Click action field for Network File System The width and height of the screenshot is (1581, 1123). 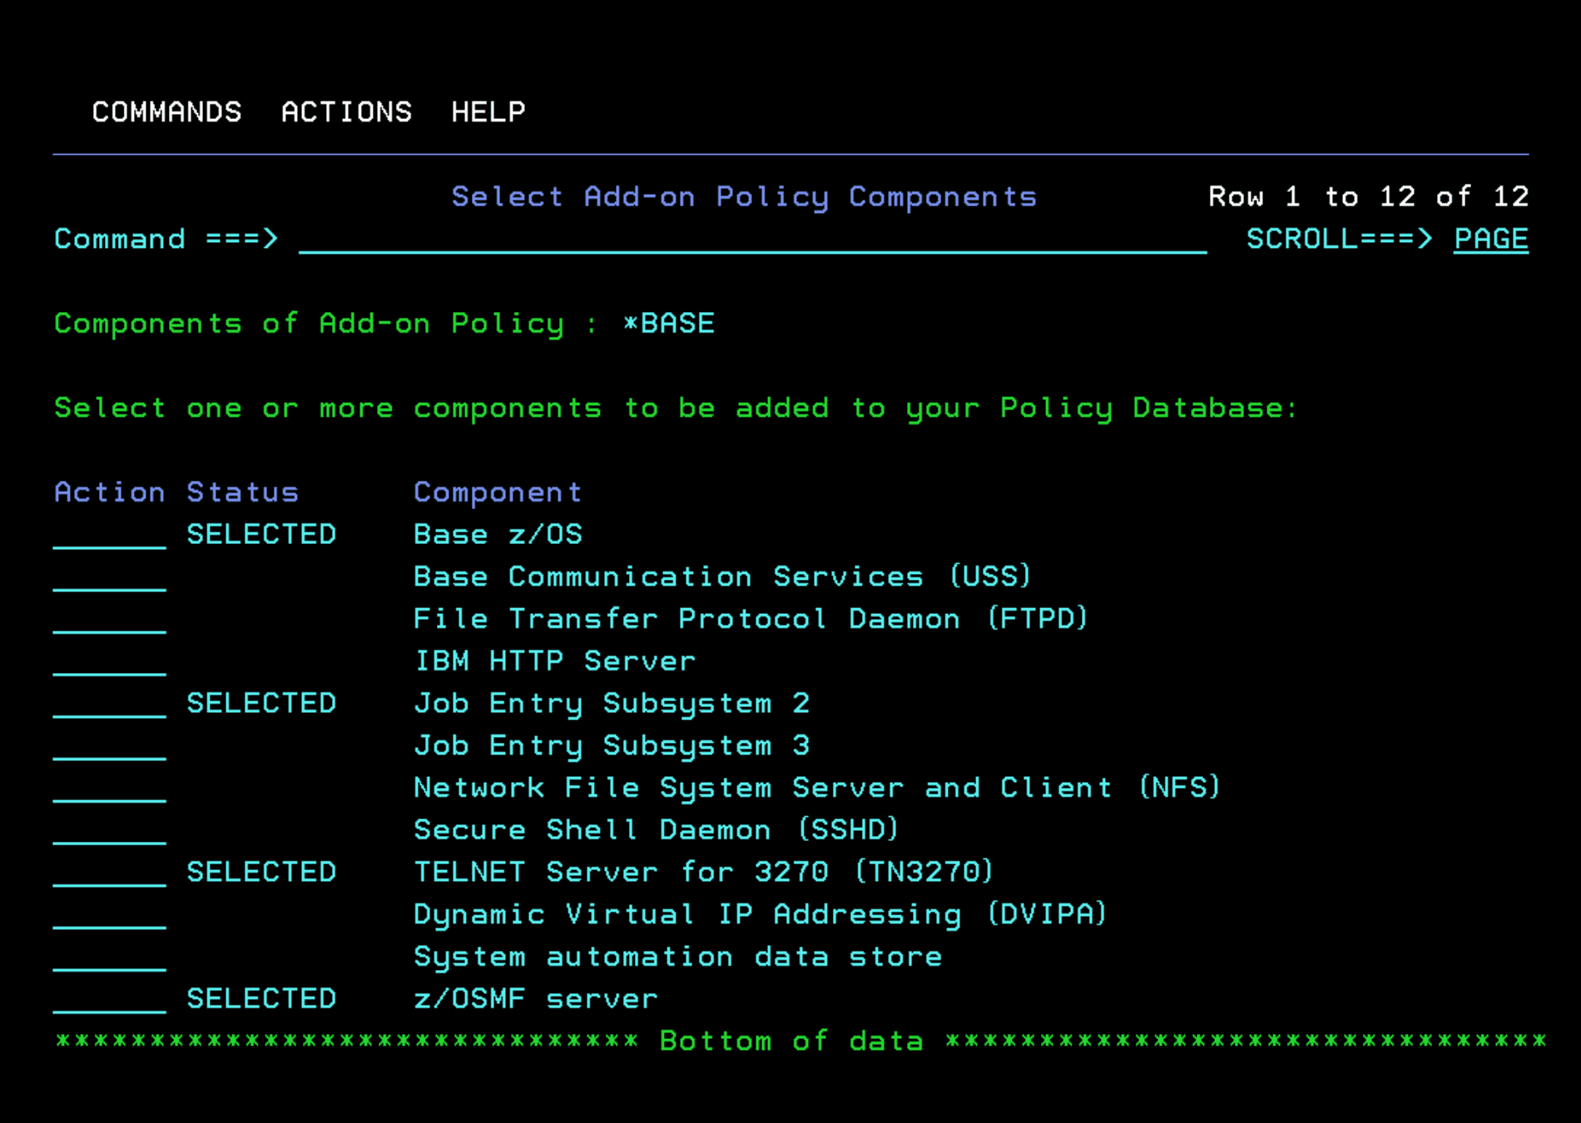tap(110, 789)
